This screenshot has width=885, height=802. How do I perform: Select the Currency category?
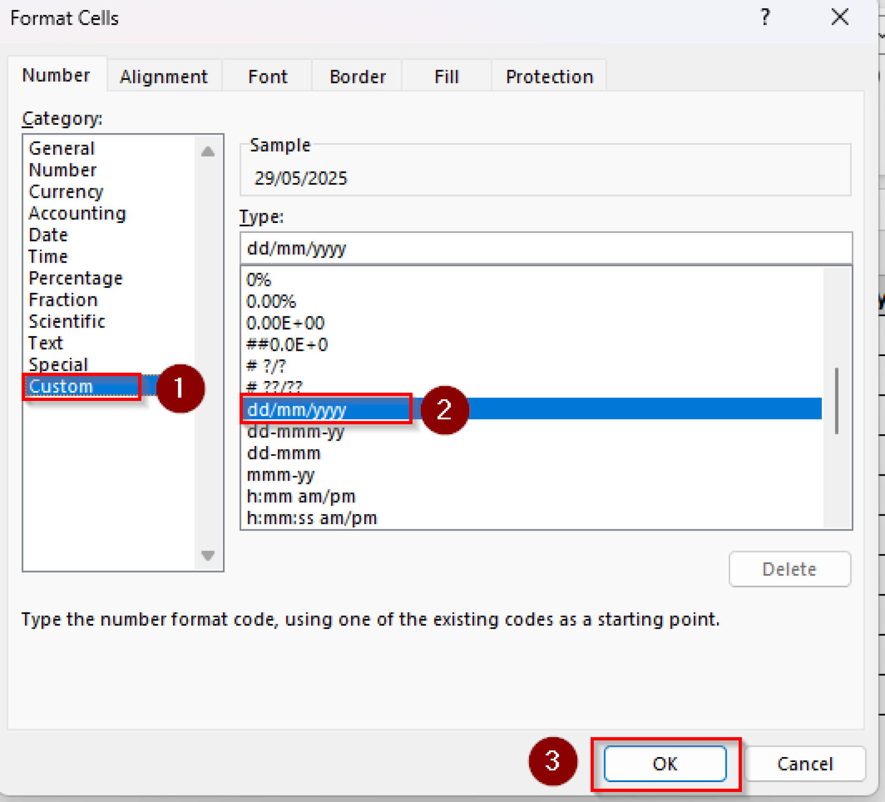[x=66, y=191]
